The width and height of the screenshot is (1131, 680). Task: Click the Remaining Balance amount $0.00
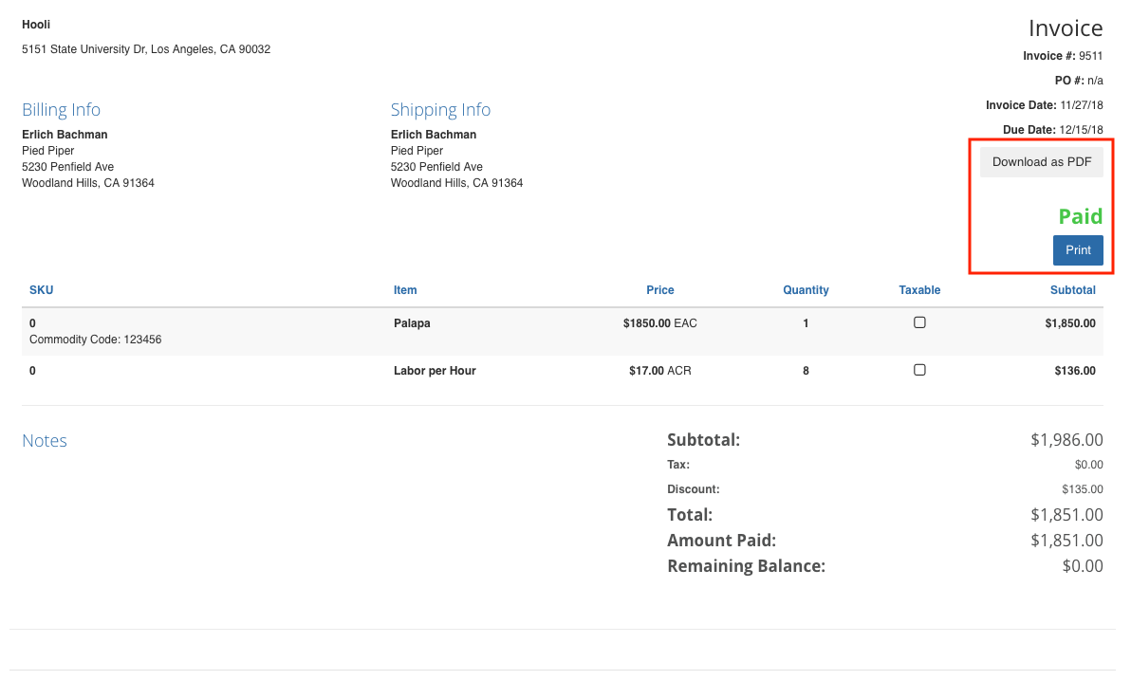(1083, 566)
